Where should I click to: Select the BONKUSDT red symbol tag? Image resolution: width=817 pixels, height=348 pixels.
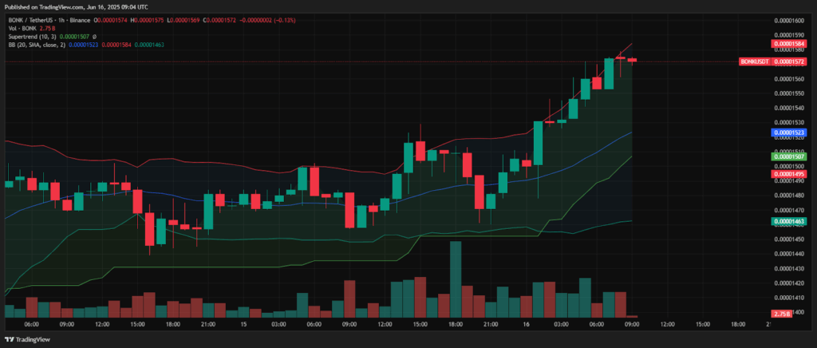[x=756, y=61]
